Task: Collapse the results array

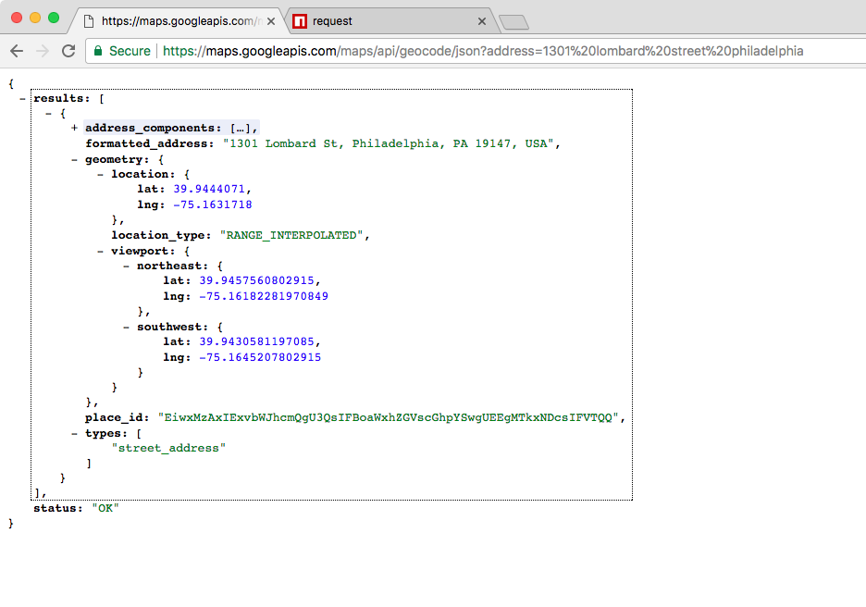Action: pyautogui.click(x=22, y=98)
